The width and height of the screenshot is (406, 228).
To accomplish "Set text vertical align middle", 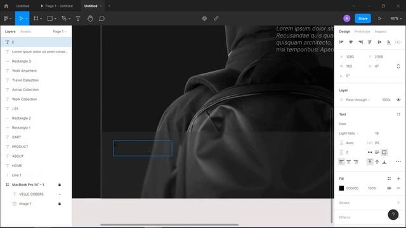I will tap(377, 162).
